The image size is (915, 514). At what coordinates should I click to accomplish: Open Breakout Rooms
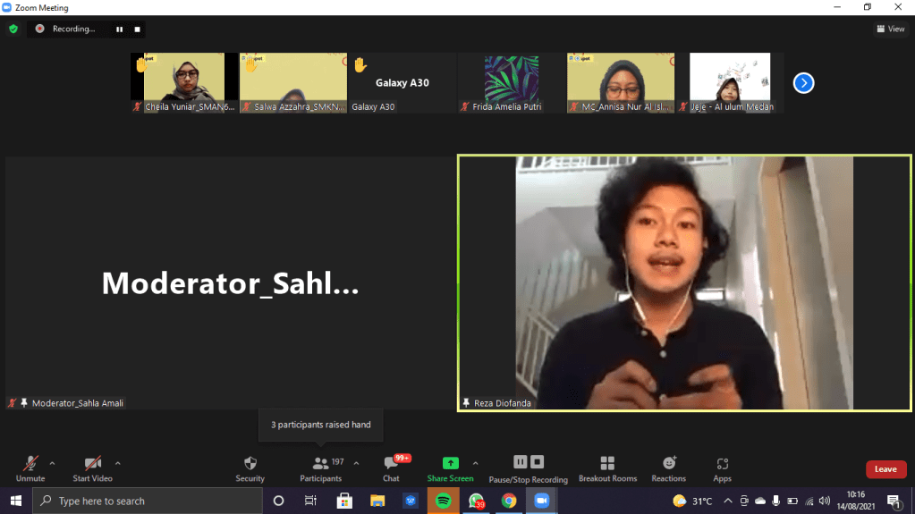click(x=607, y=468)
